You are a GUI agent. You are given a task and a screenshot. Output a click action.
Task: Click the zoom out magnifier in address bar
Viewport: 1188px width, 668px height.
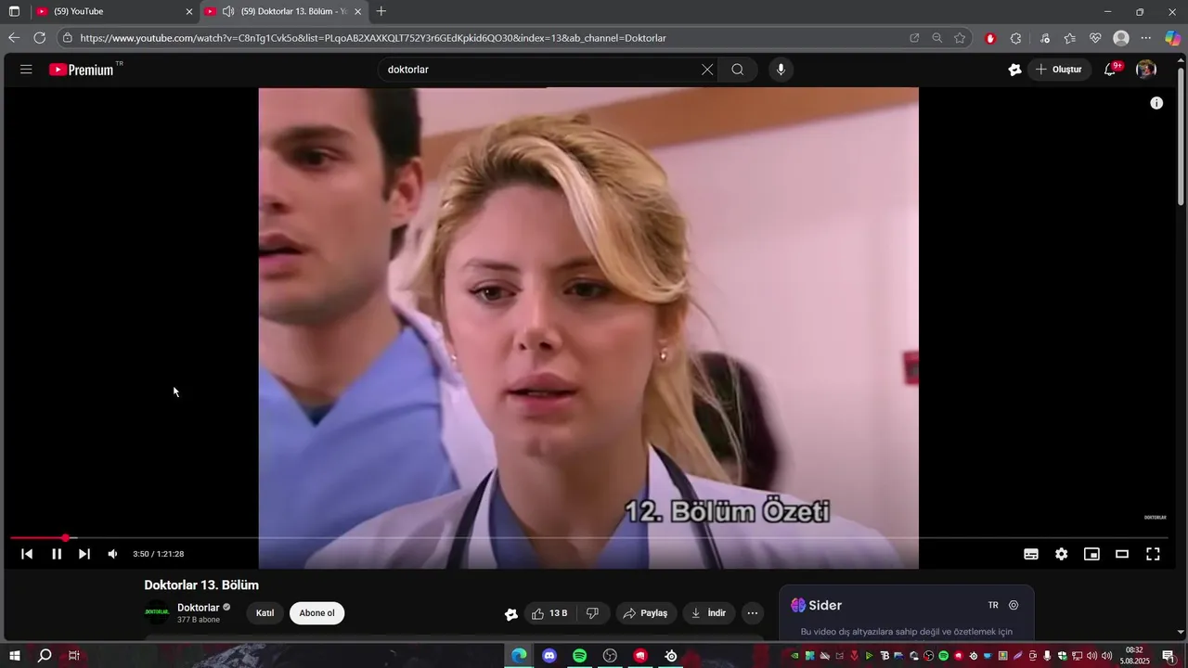click(x=937, y=38)
